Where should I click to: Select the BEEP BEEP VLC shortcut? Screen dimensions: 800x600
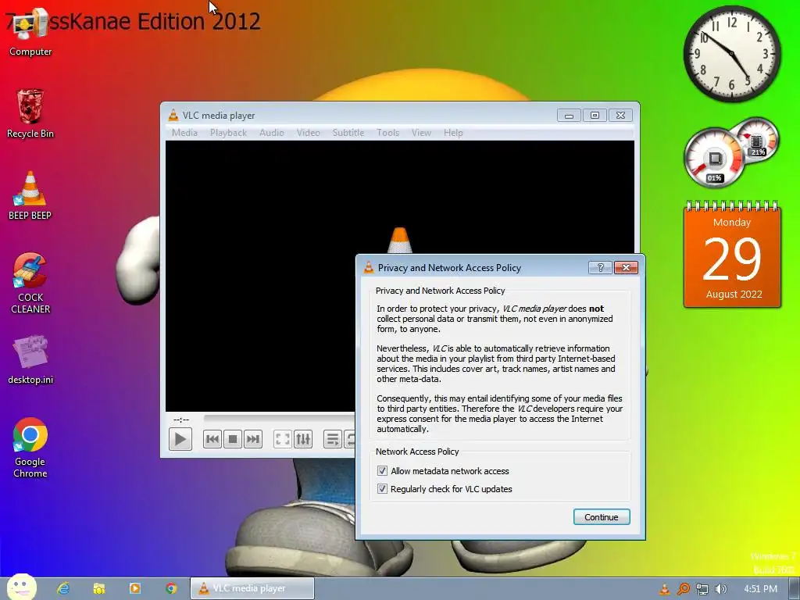(x=30, y=195)
